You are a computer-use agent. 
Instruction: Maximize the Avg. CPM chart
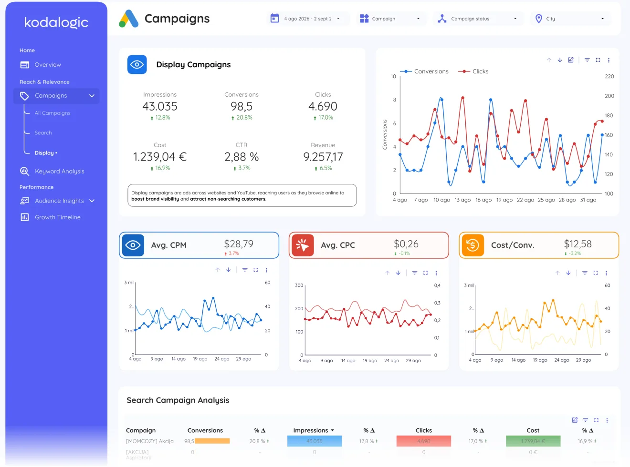[256, 270]
